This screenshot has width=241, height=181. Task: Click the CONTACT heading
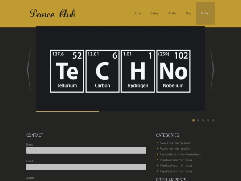35,135
